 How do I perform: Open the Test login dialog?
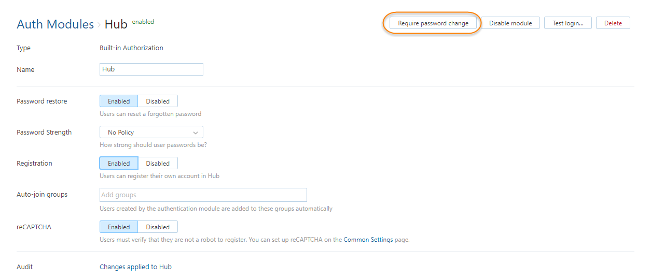pos(567,23)
